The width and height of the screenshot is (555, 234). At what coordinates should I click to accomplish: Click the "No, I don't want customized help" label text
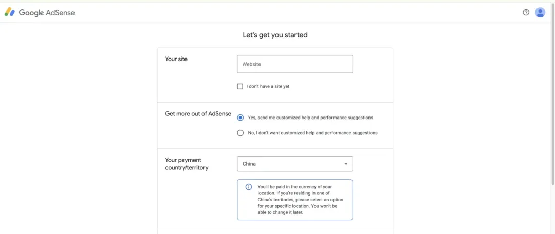pos(312,133)
